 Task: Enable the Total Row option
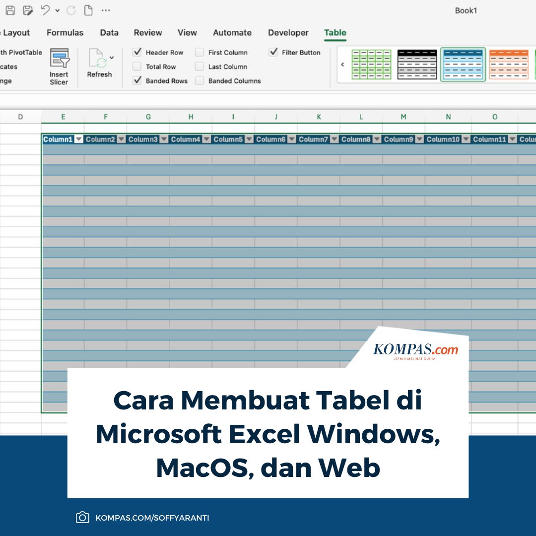tap(137, 67)
